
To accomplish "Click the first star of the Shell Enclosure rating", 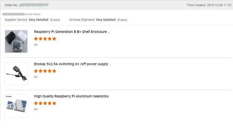I will coord(36,39).
